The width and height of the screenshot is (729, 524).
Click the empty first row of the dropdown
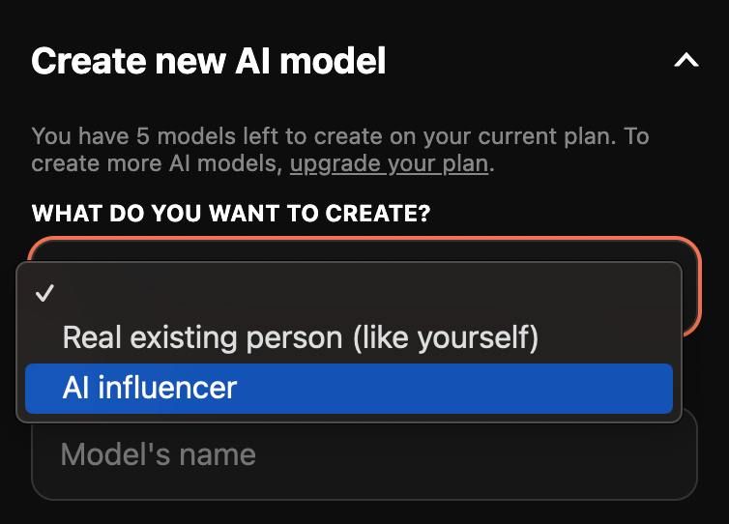[x=348, y=294]
